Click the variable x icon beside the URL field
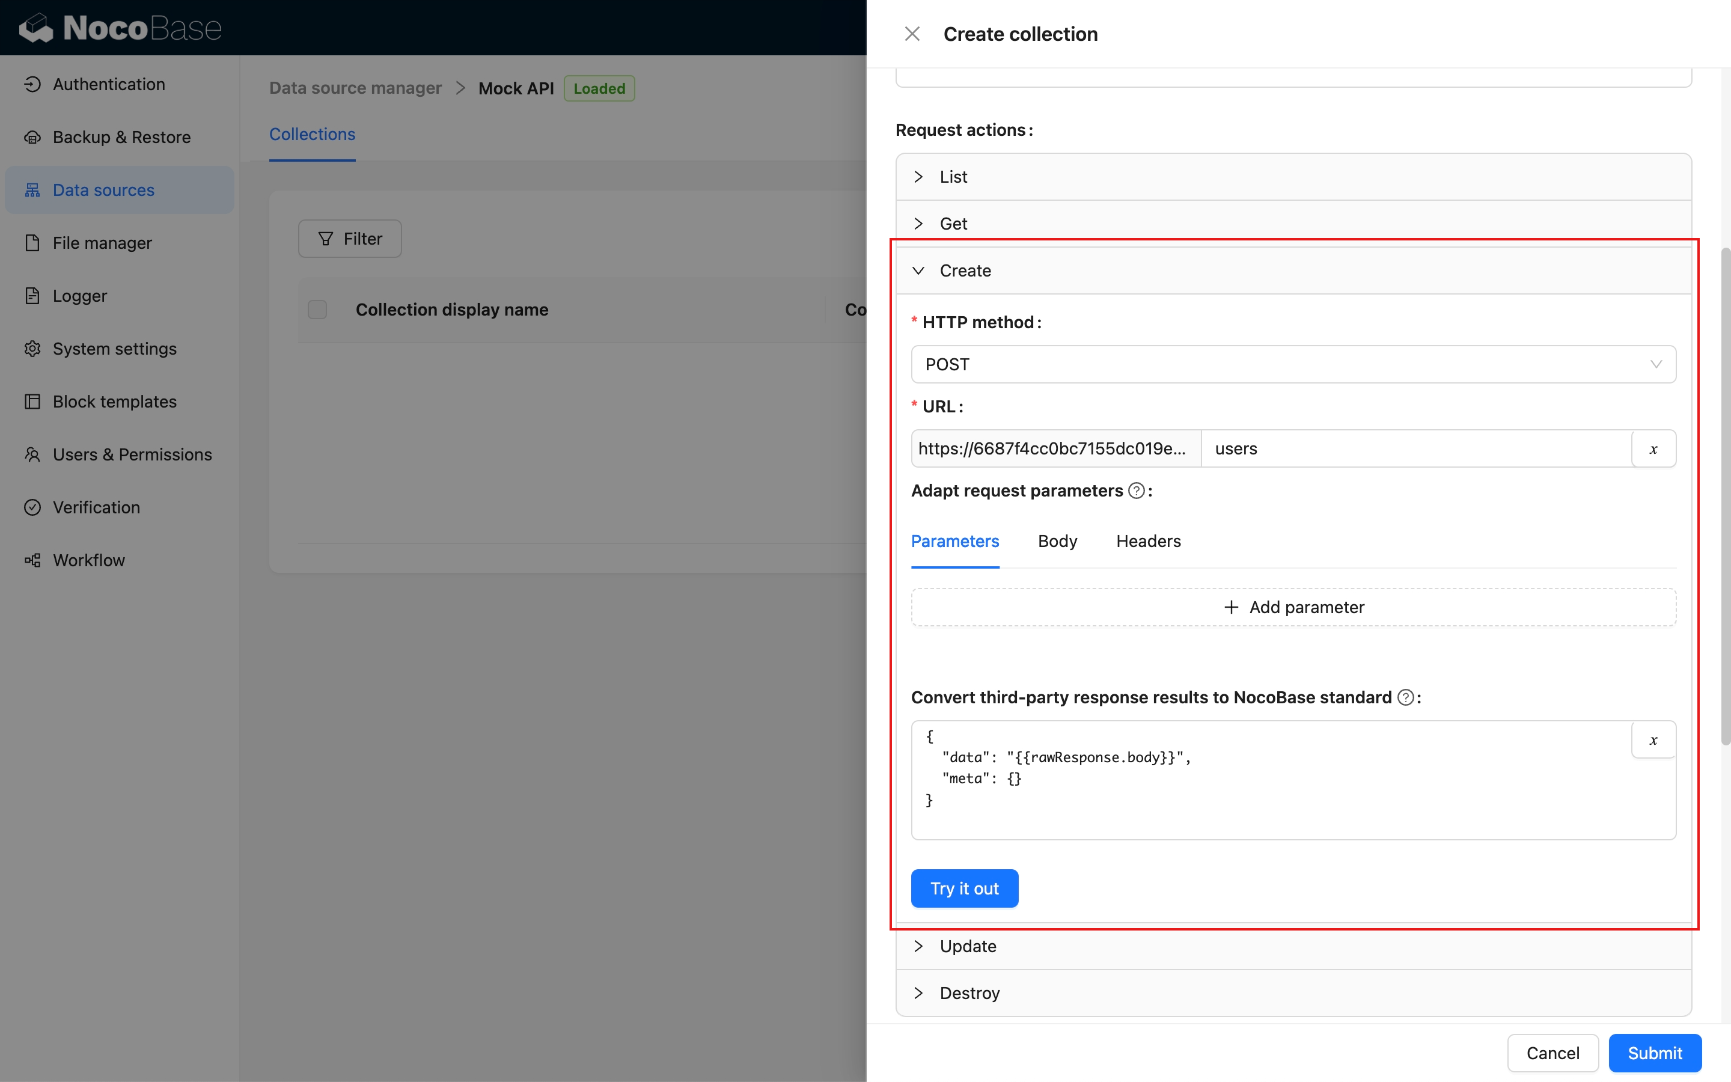Screen dimensions: 1731x1082 (1653, 448)
